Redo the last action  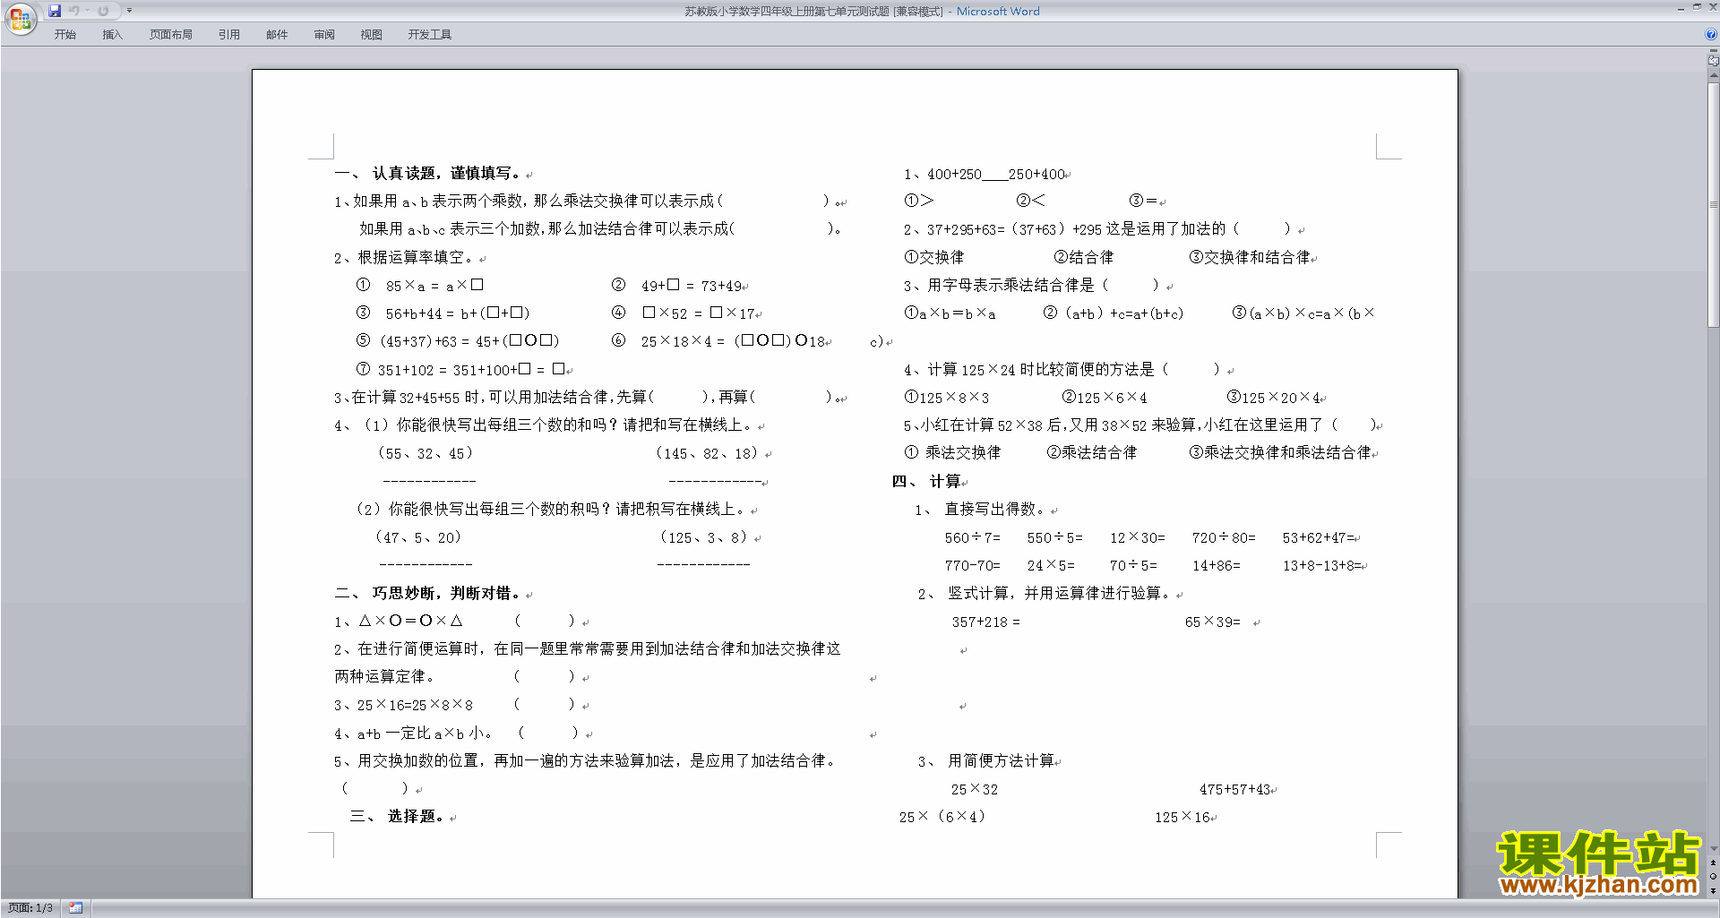pos(103,11)
